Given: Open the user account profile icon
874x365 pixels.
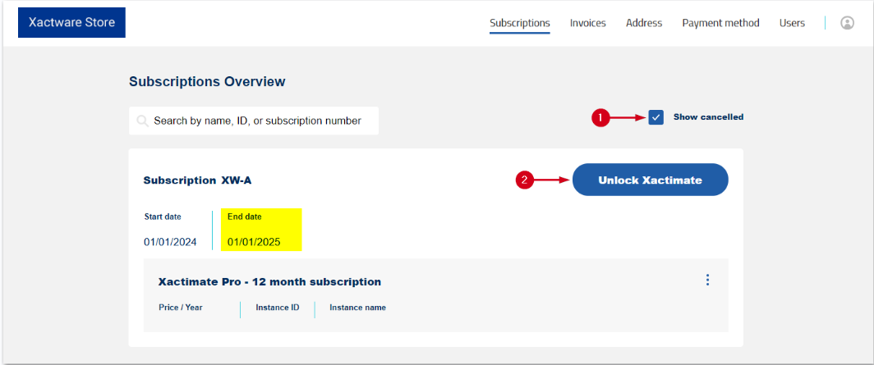Looking at the screenshot, I should click(847, 23).
